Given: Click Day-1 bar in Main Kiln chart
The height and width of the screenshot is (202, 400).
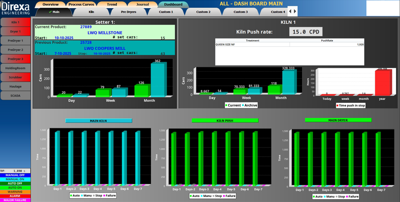Looking at the screenshot, I should (x=57, y=158).
